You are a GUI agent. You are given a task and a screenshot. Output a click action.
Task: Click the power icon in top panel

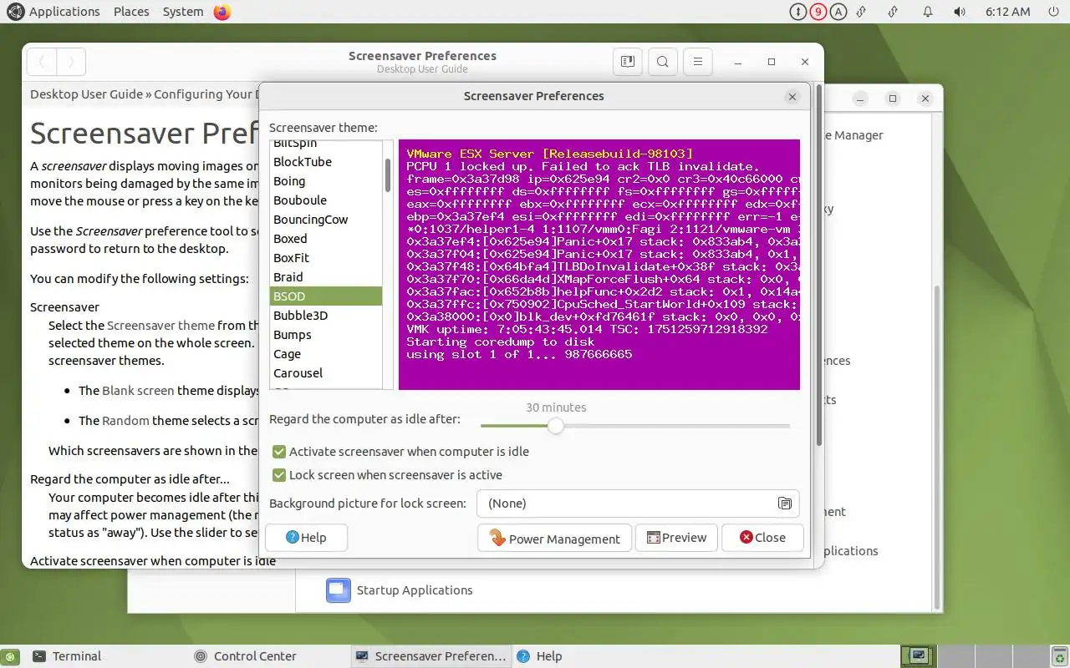pyautogui.click(x=1052, y=12)
